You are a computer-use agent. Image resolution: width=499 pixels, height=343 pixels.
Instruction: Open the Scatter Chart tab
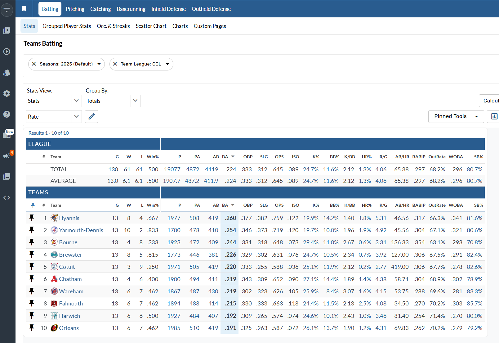pyautogui.click(x=151, y=26)
